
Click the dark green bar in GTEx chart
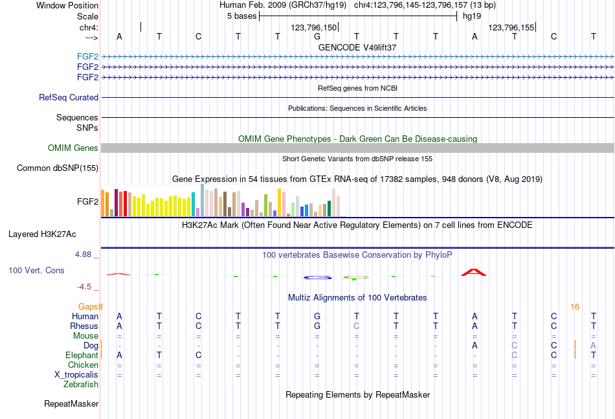click(329, 209)
